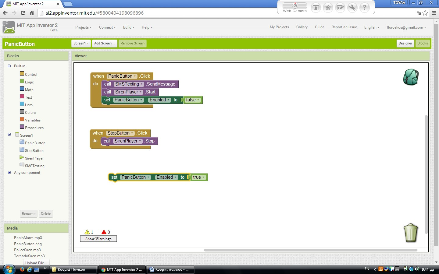The height and width of the screenshot is (274, 439).
Task: Open SMSTexting dropdown in call block
Action: pyautogui.click(x=129, y=84)
